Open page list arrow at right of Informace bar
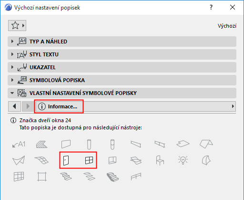Image resolution: width=244 pixels, height=200 pixels. (x=233, y=106)
